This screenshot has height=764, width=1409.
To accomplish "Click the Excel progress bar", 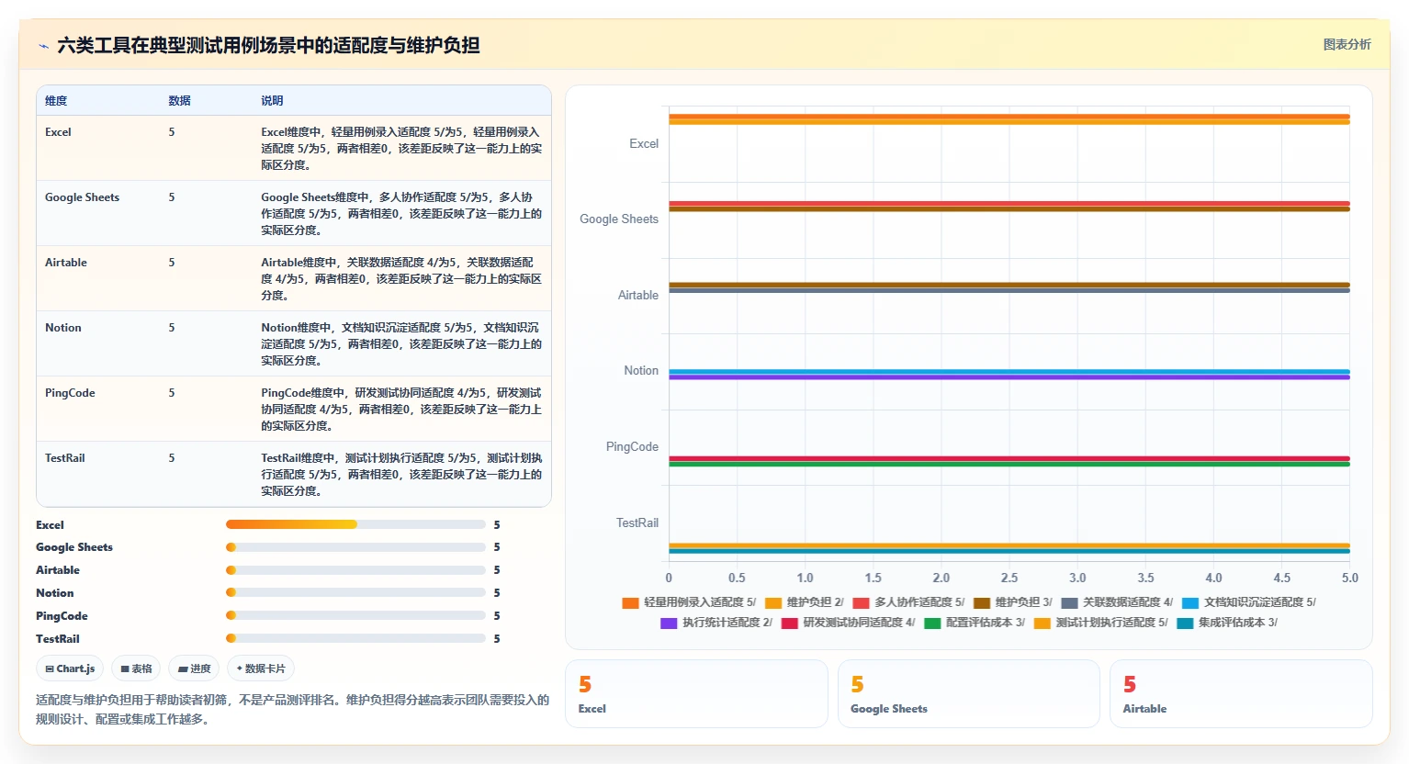I will tap(355, 524).
